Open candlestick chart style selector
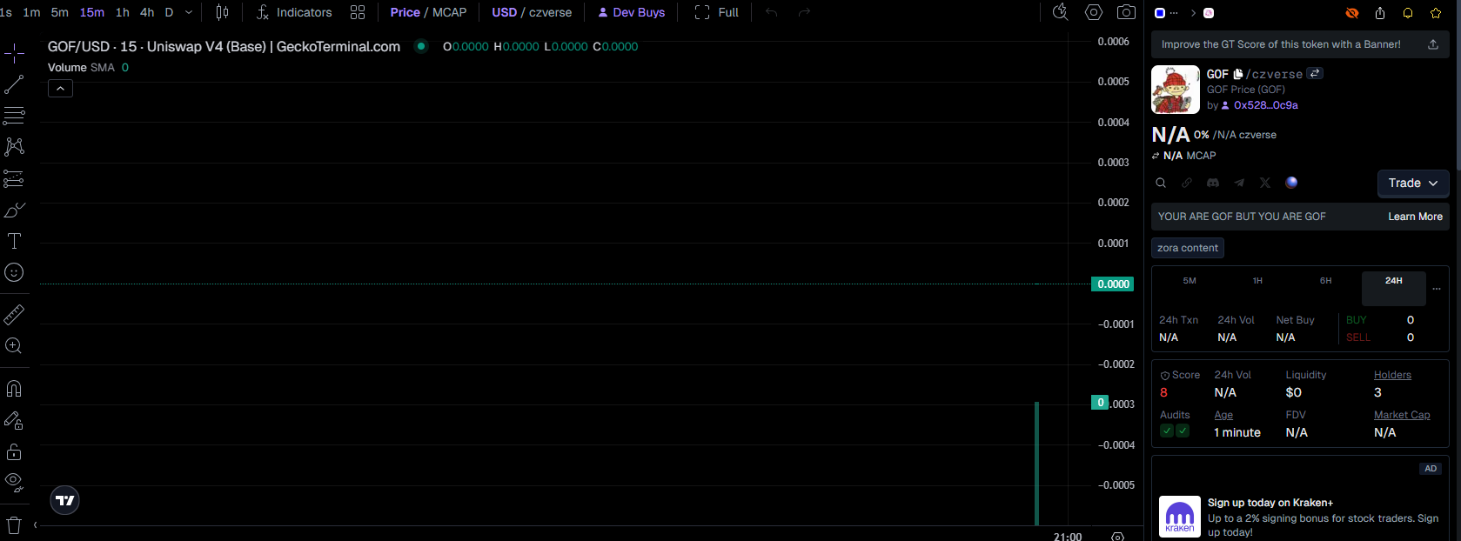 [222, 12]
